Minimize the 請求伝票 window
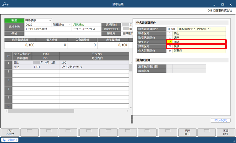 pos(215,4)
